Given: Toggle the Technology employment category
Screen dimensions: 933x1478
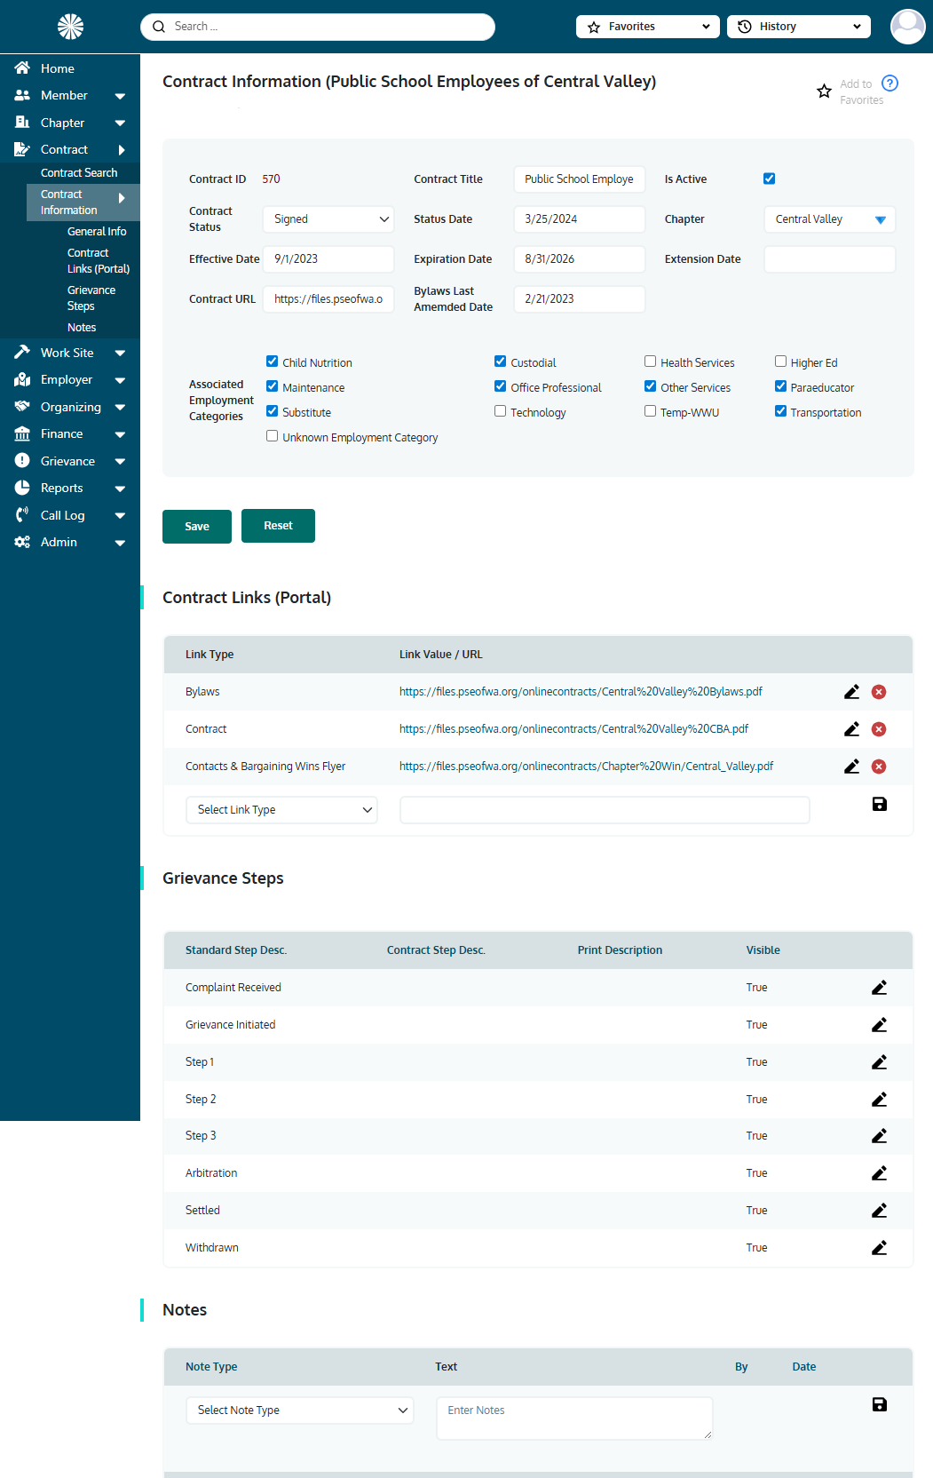Looking at the screenshot, I should (x=501, y=411).
